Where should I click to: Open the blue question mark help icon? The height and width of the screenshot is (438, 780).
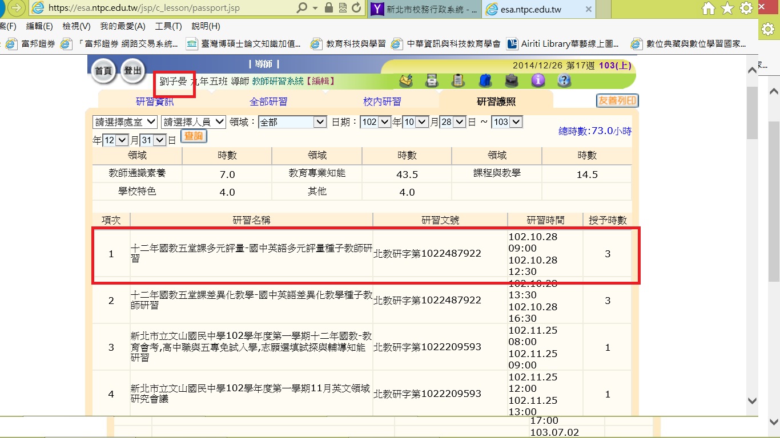coord(564,81)
